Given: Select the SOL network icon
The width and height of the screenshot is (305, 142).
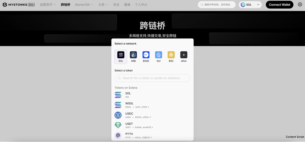Looking at the screenshot, I should (121, 55).
